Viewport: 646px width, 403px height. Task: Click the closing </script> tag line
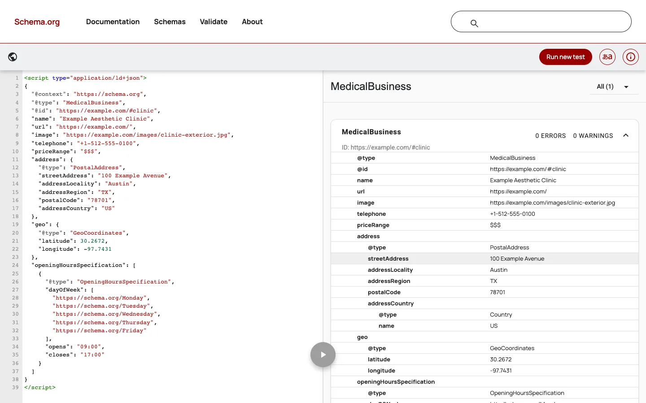coord(40,387)
